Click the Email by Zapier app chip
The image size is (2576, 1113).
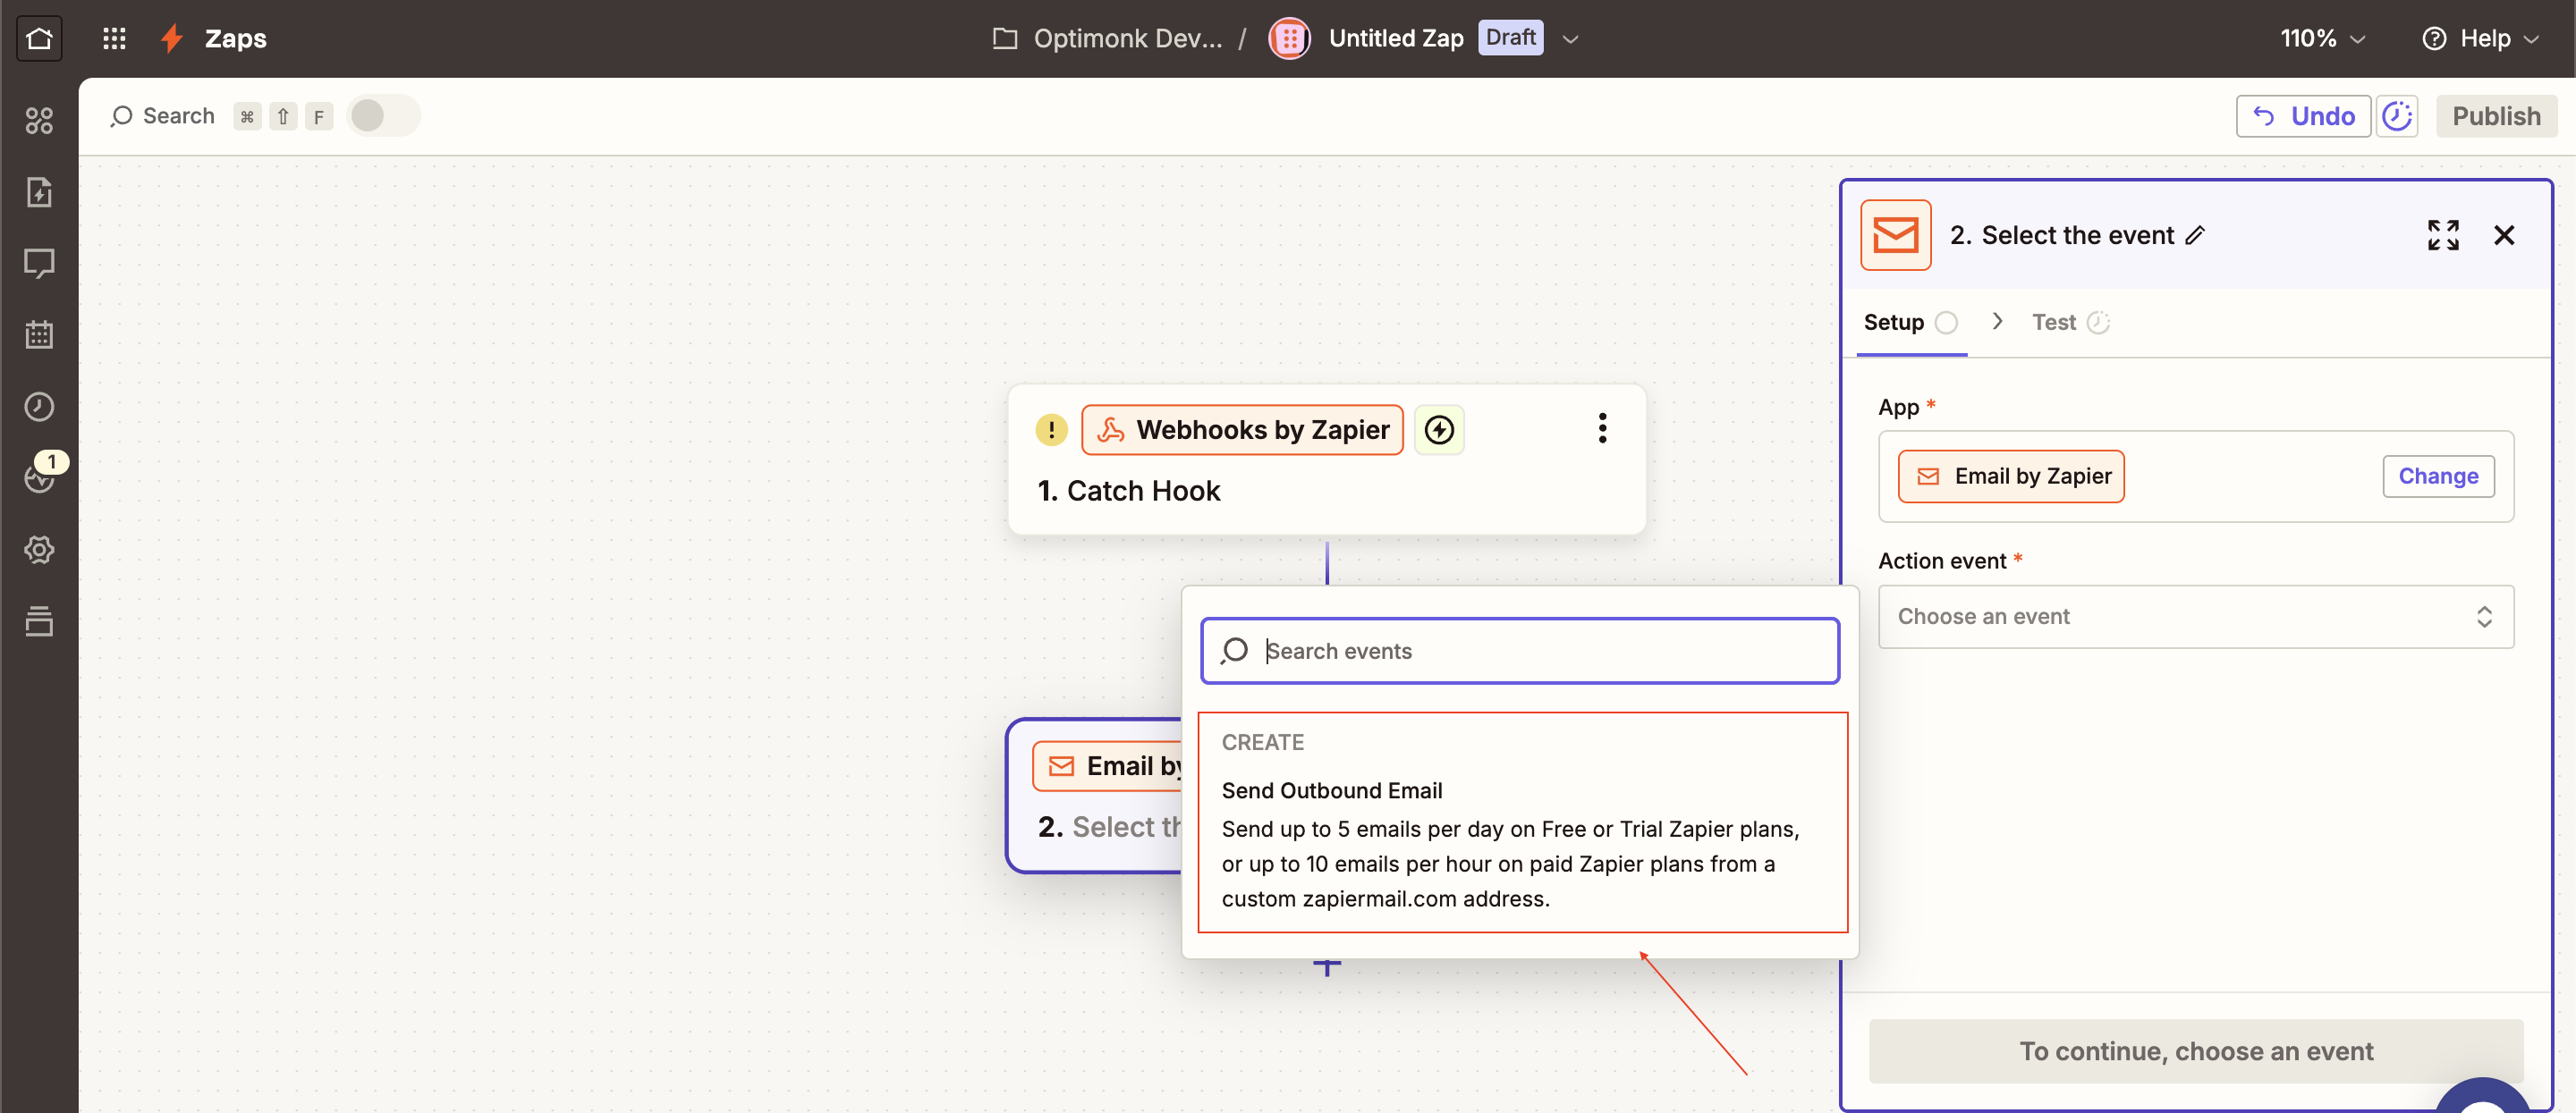pos(2011,476)
